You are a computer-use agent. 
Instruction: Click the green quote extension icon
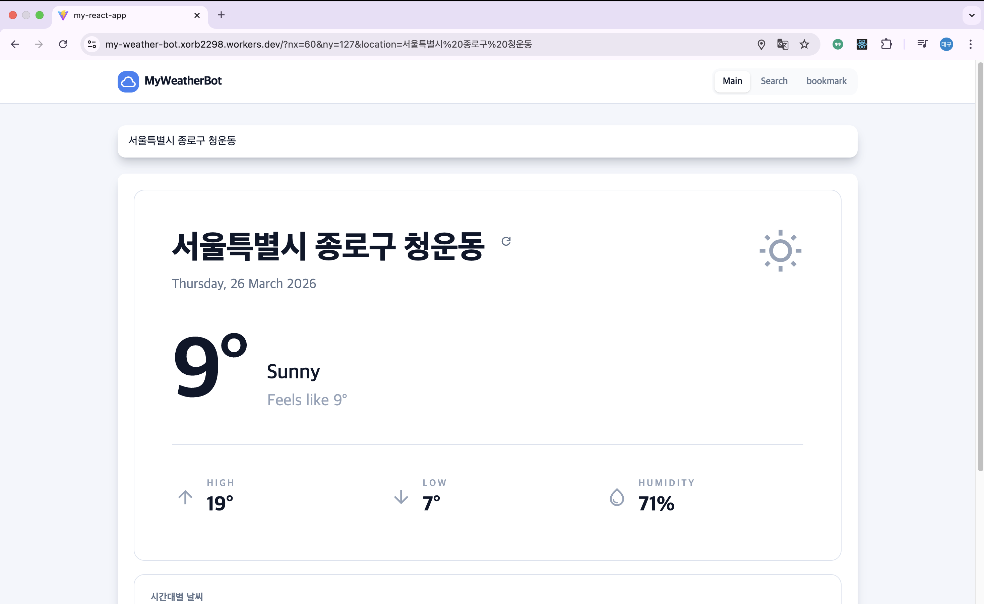[838, 44]
